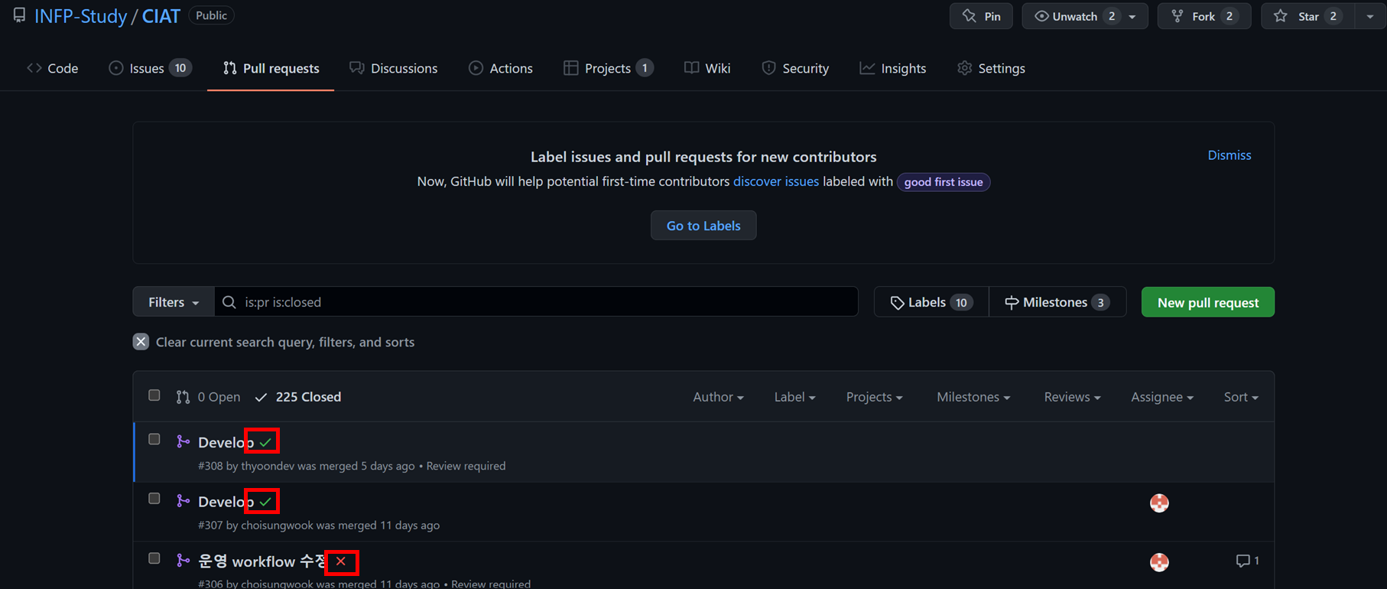Click the assignee avatar on #306 row
The image size is (1387, 589).
click(x=1159, y=562)
